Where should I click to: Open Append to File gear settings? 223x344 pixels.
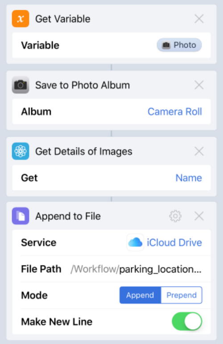coord(175,216)
